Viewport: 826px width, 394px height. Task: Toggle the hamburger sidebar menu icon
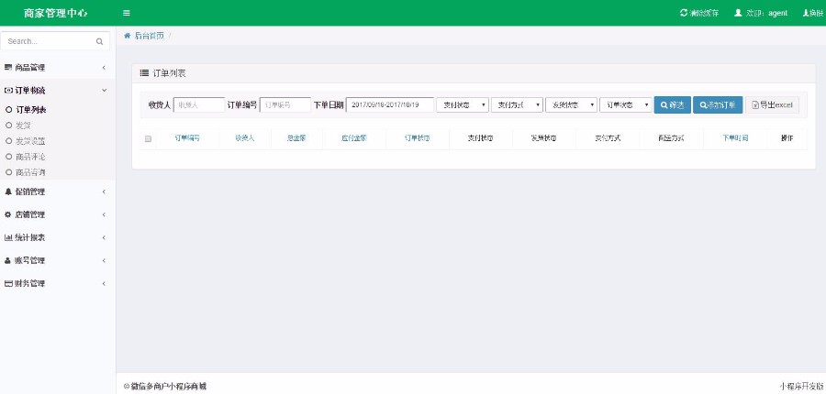click(127, 13)
